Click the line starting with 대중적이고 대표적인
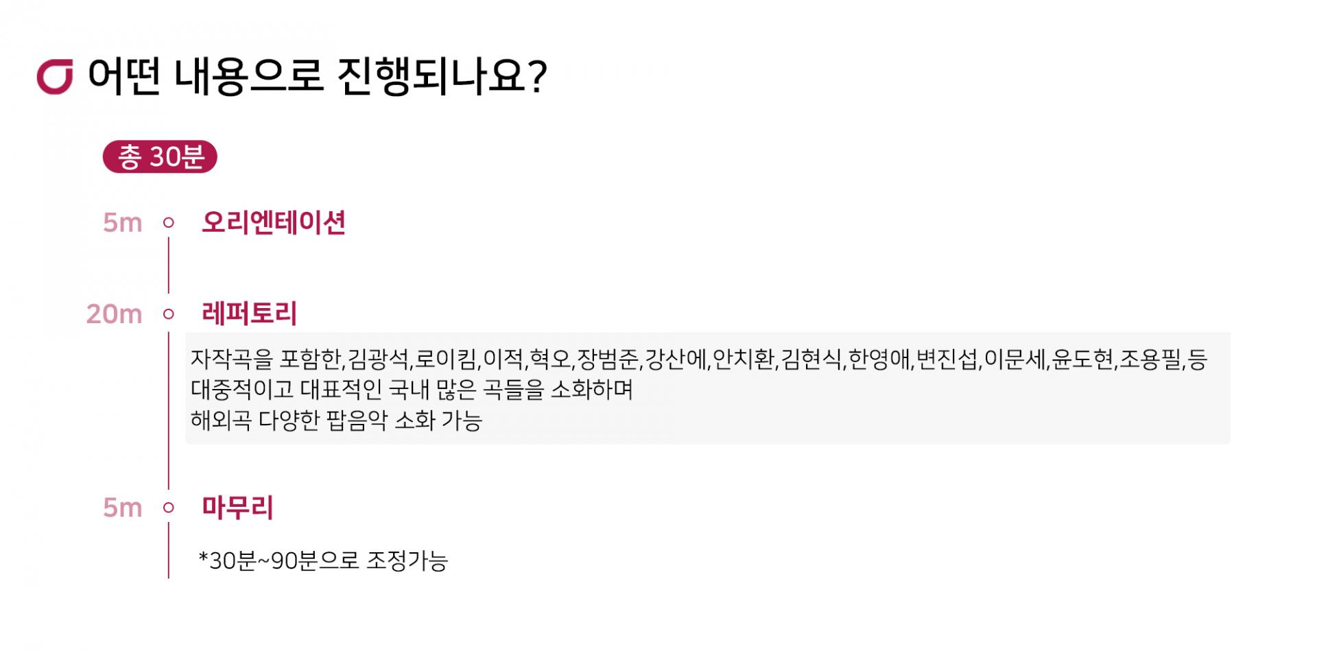The image size is (1317, 651). [412, 390]
